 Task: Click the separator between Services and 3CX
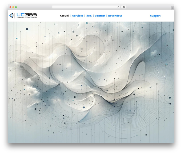85,16
